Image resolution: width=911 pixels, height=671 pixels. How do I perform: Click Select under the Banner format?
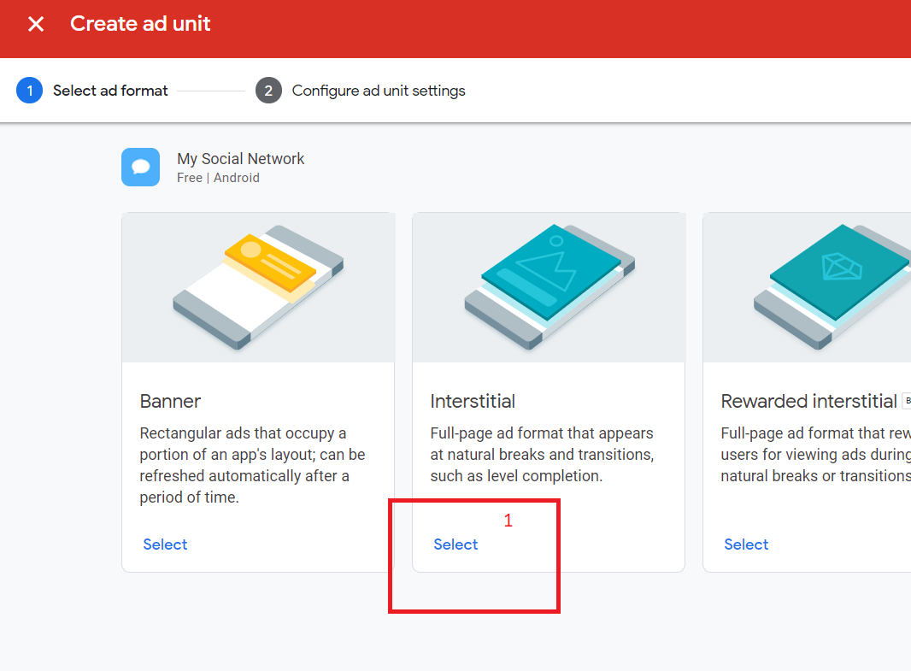(x=165, y=544)
